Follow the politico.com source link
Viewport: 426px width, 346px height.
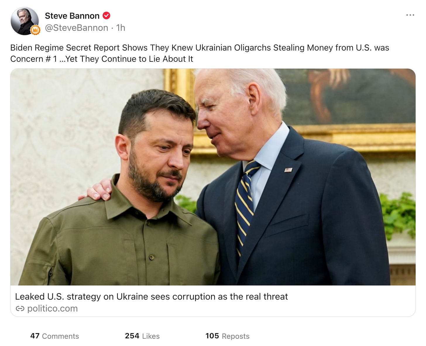click(52, 309)
